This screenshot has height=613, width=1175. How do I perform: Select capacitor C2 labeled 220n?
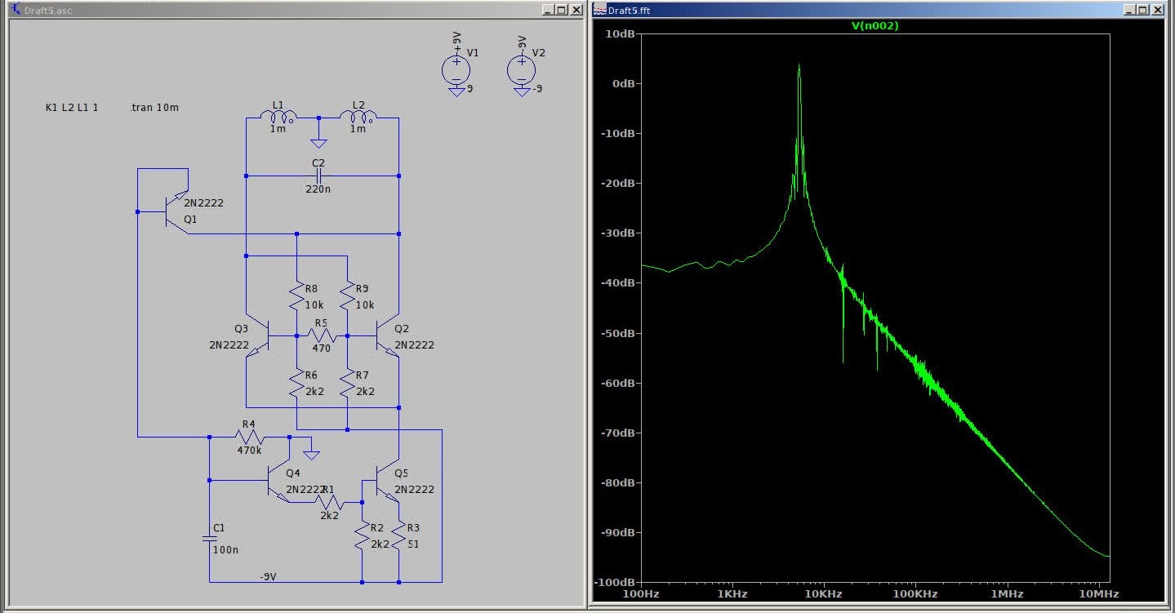point(318,175)
